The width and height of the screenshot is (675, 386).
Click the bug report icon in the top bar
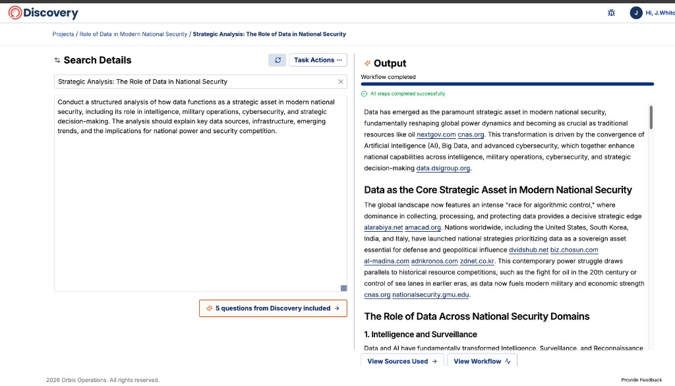tap(610, 12)
